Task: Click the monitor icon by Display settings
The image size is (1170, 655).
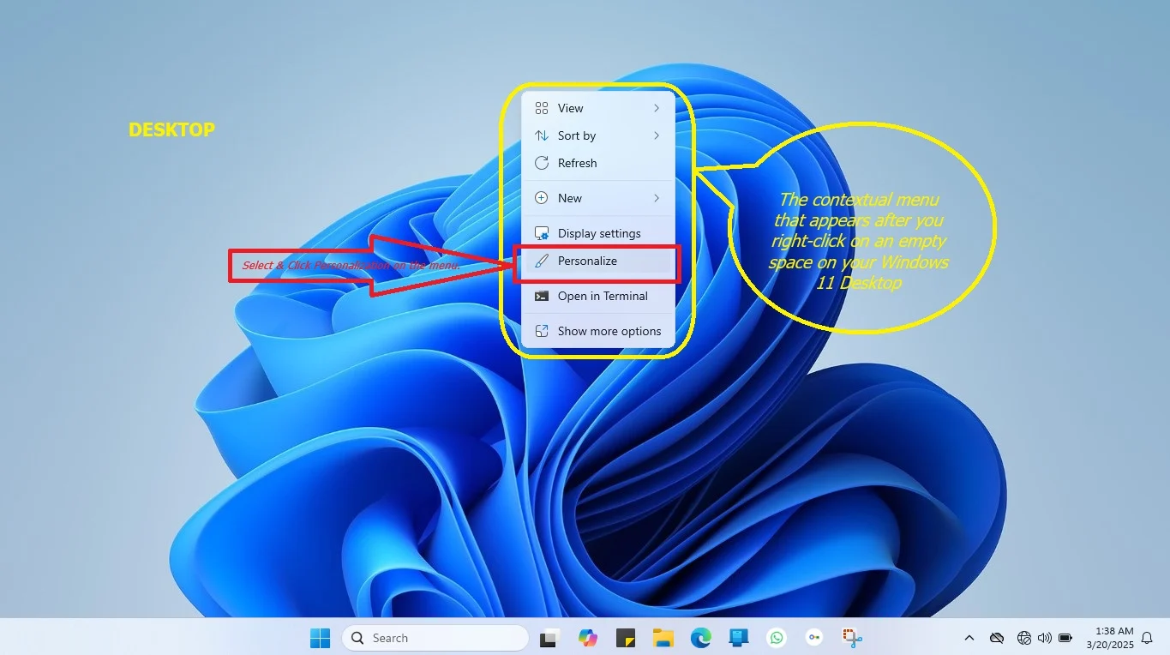Action: tap(542, 233)
